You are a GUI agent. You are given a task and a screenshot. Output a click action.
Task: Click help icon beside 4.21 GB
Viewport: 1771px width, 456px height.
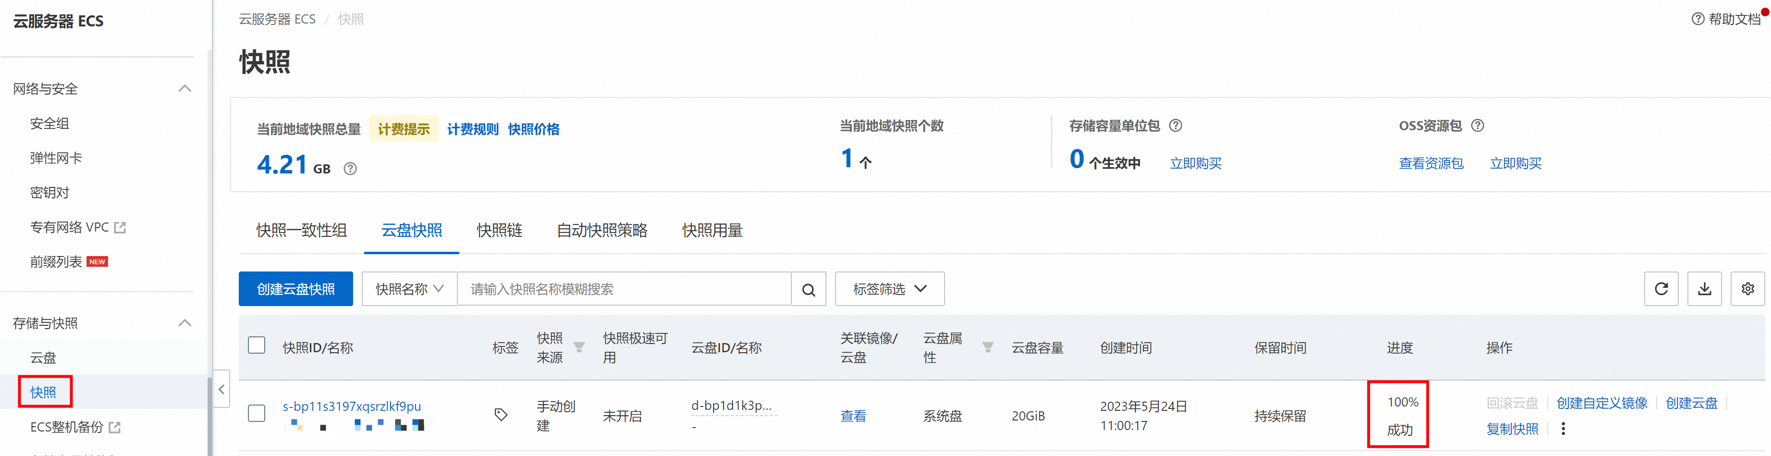pyautogui.click(x=350, y=169)
